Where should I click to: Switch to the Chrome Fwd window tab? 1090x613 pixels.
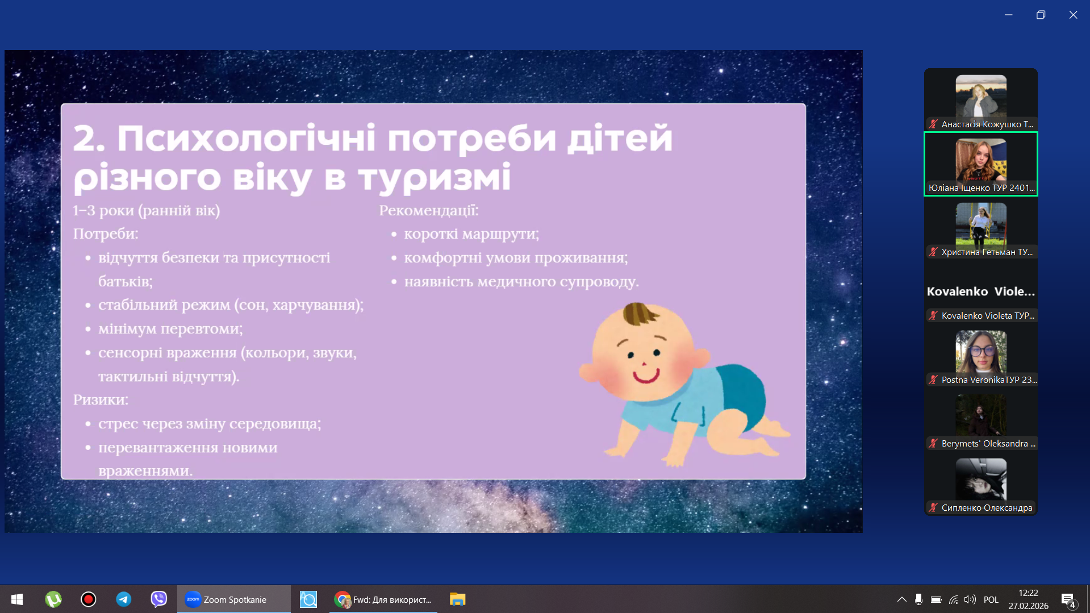click(383, 599)
